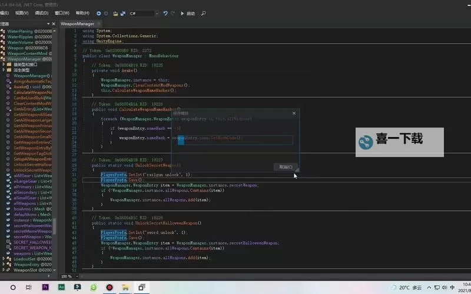This screenshot has height=294, width=471.
Task: Open the 100 % zoom level dropdown
Action: pyautogui.click(x=75, y=276)
